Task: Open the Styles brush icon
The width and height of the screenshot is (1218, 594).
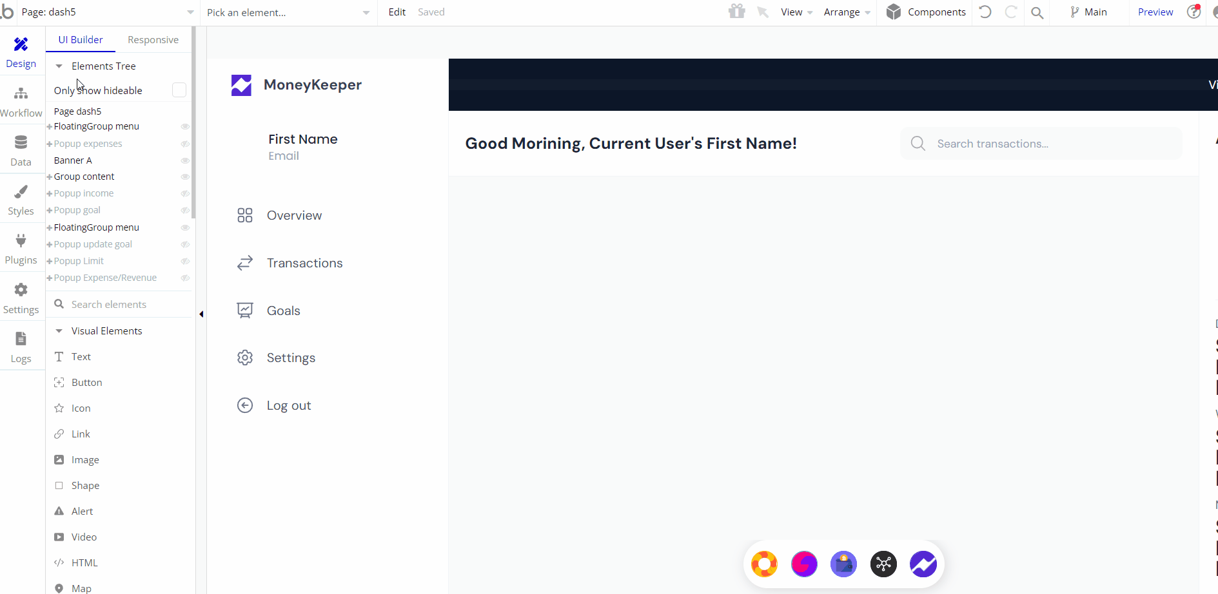Action: (x=21, y=191)
